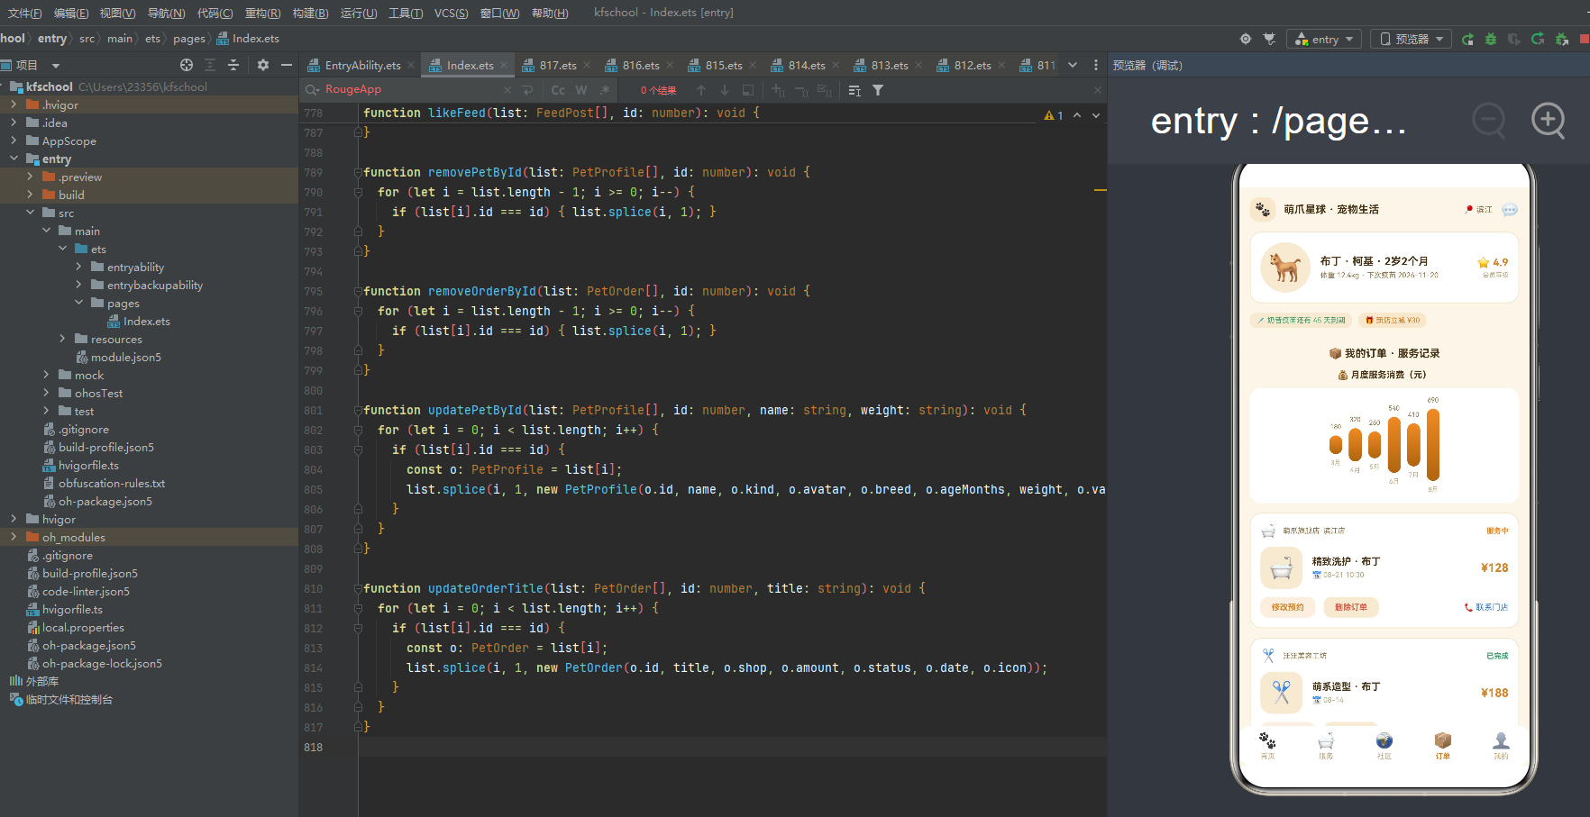The height and width of the screenshot is (817, 1590).
Task: Close the Index.ets editor tab
Action: (504, 65)
